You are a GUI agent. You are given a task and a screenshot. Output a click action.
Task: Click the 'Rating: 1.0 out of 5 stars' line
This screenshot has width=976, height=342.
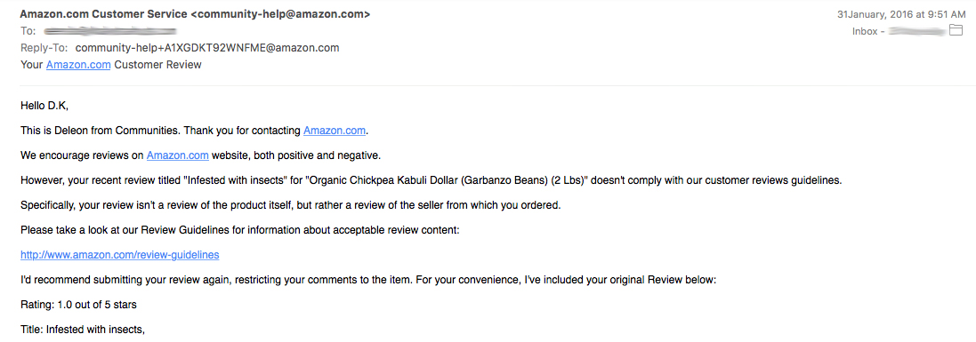click(x=78, y=305)
